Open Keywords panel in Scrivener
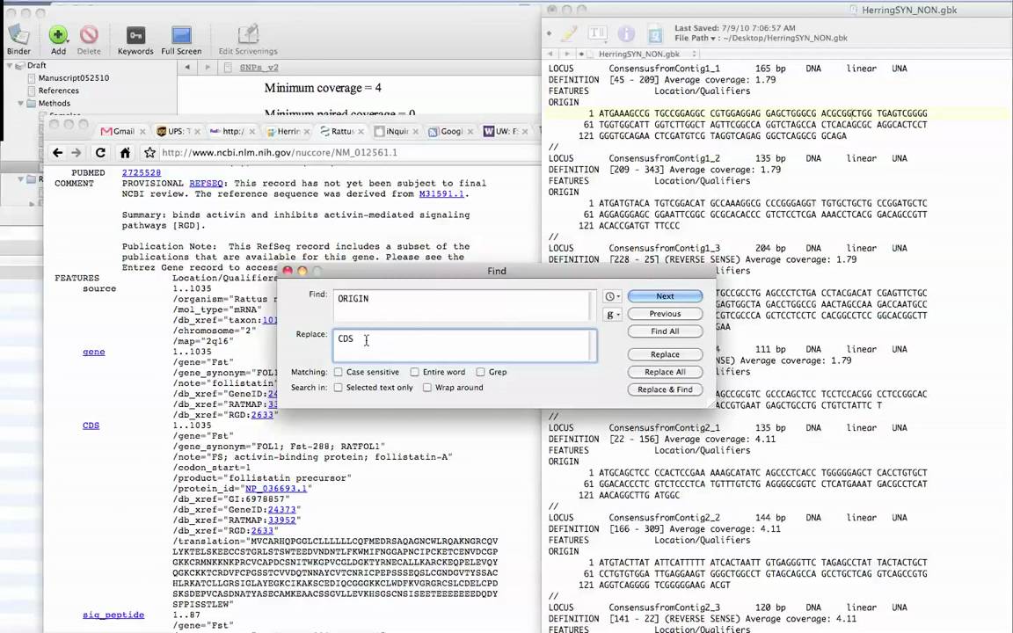This screenshot has height=633, width=1013. coord(135,35)
